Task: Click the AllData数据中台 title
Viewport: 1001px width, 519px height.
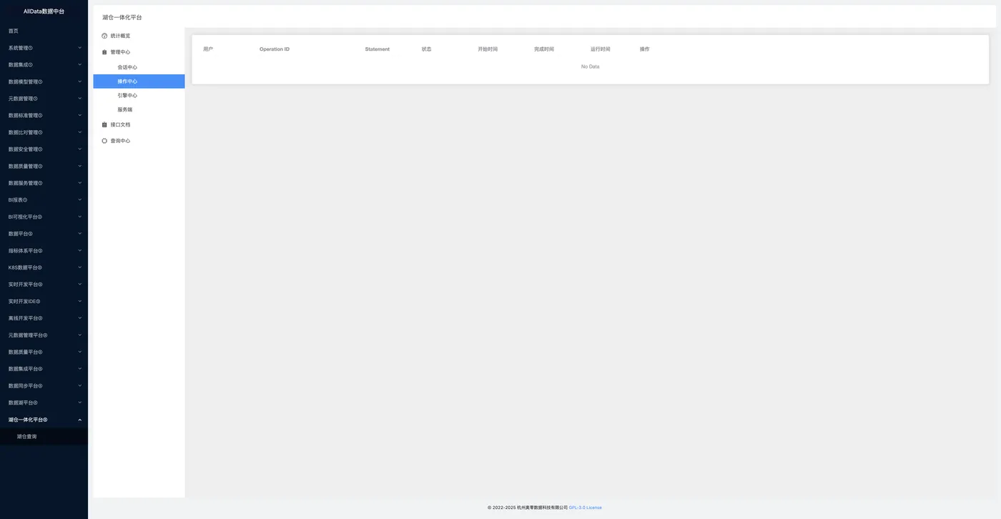Action: point(44,11)
